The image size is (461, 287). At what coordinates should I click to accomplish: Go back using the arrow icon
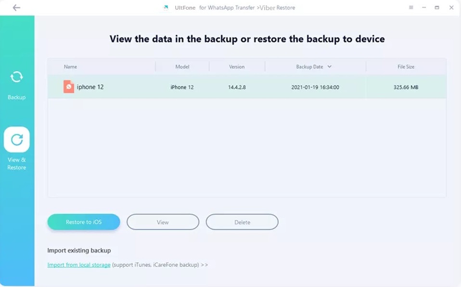[x=16, y=8]
